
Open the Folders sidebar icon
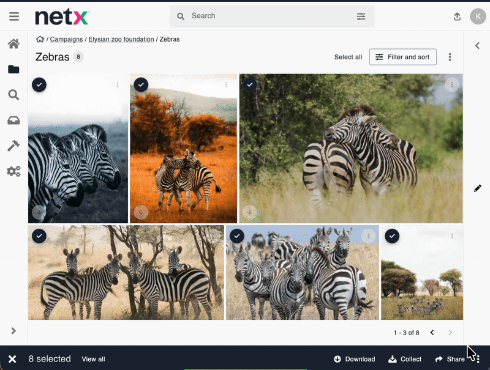tap(13, 70)
